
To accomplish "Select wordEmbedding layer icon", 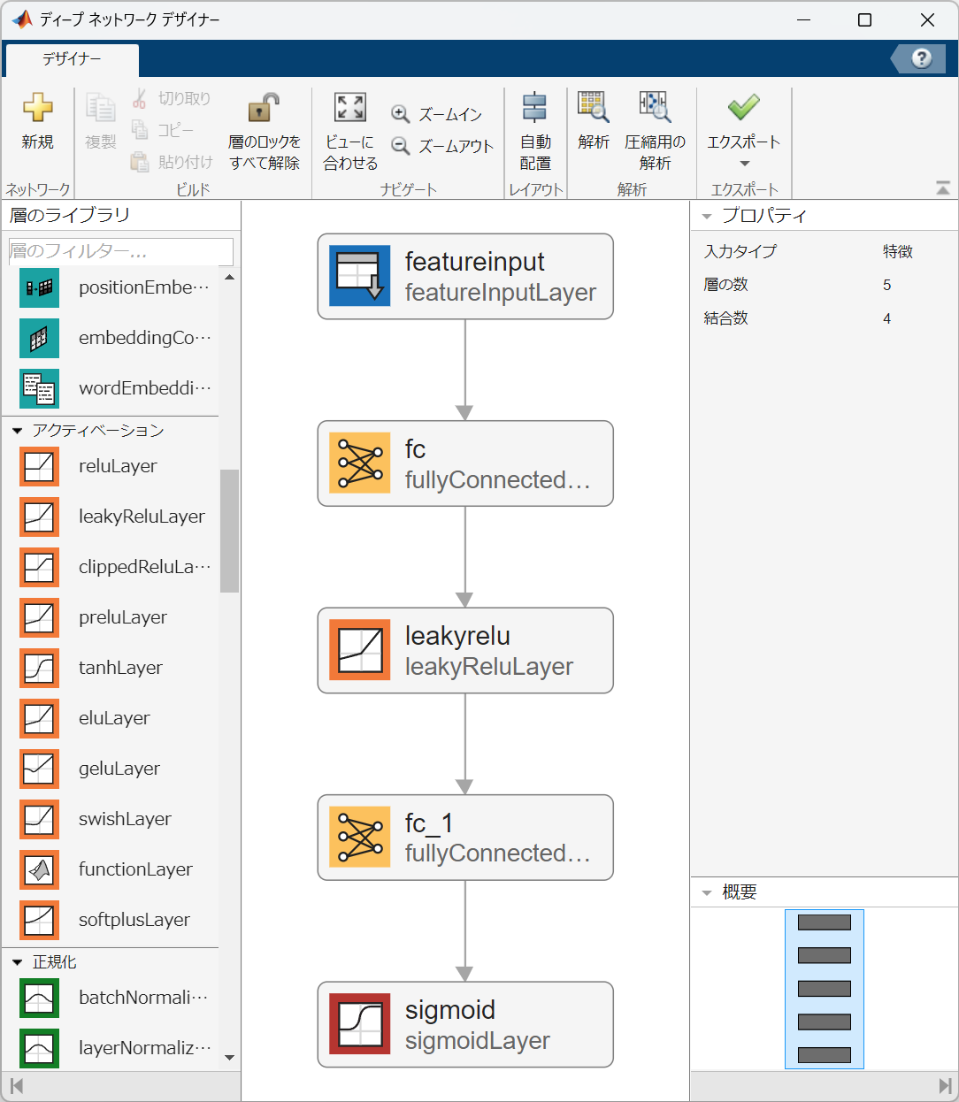I will 39,388.
